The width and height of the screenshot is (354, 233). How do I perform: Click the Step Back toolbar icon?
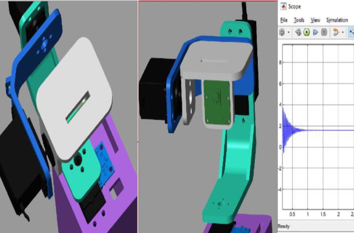(298, 32)
